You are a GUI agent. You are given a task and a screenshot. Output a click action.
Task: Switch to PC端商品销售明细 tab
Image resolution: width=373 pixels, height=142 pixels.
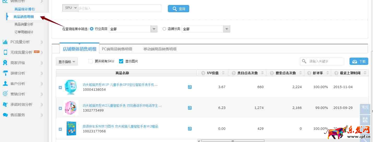point(117,49)
